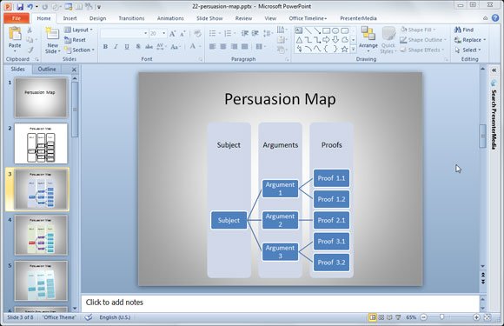Open the Layout dropdown
The height and width of the screenshot is (326, 504).
pyautogui.click(x=78, y=30)
